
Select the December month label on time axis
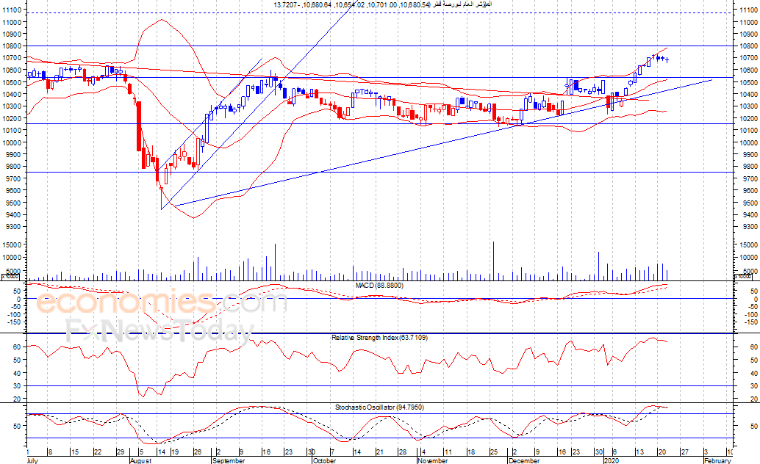pos(524,460)
